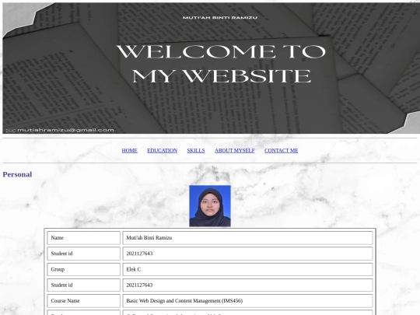Select the 'Muti'ah Binti Ramizu' table cell

click(x=247, y=238)
